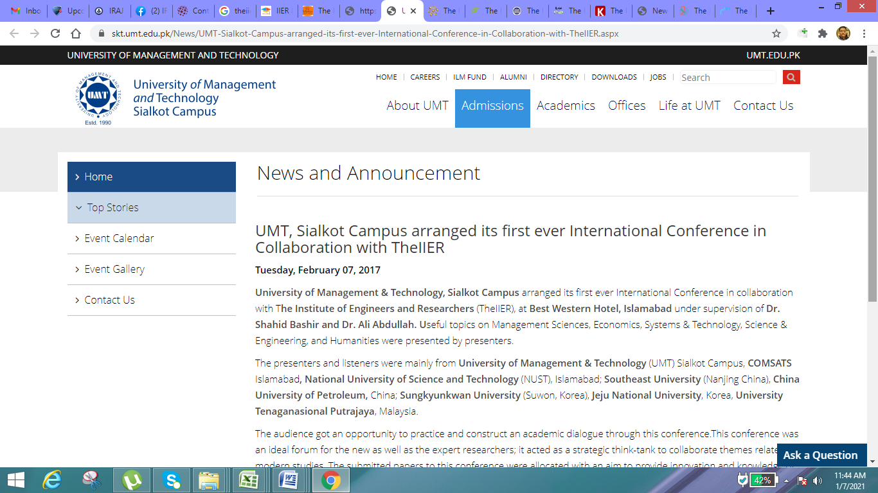View site info via the padlock icon
This screenshot has width=878, height=493.
[x=101, y=33]
